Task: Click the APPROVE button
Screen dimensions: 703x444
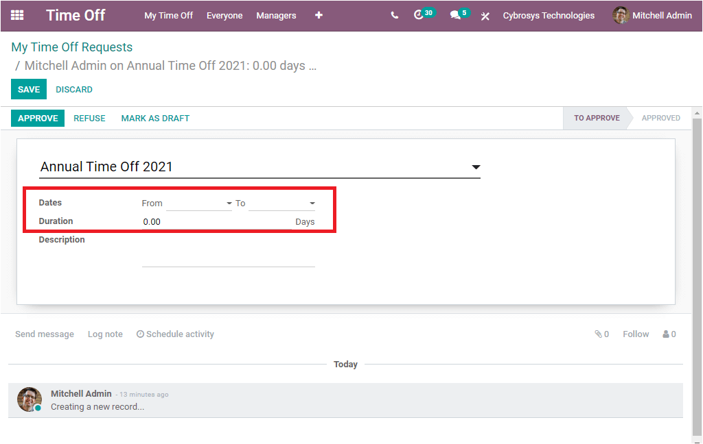Action: click(38, 118)
